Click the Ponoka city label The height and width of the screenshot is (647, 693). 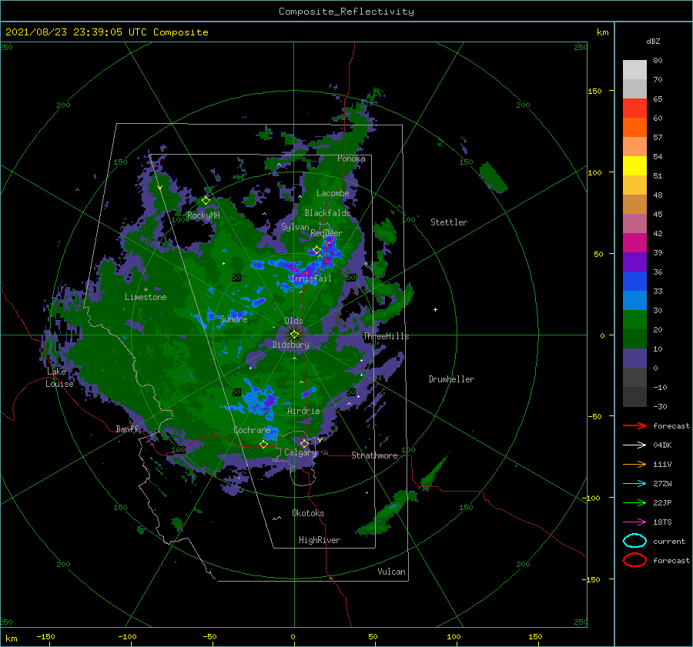pos(351,158)
